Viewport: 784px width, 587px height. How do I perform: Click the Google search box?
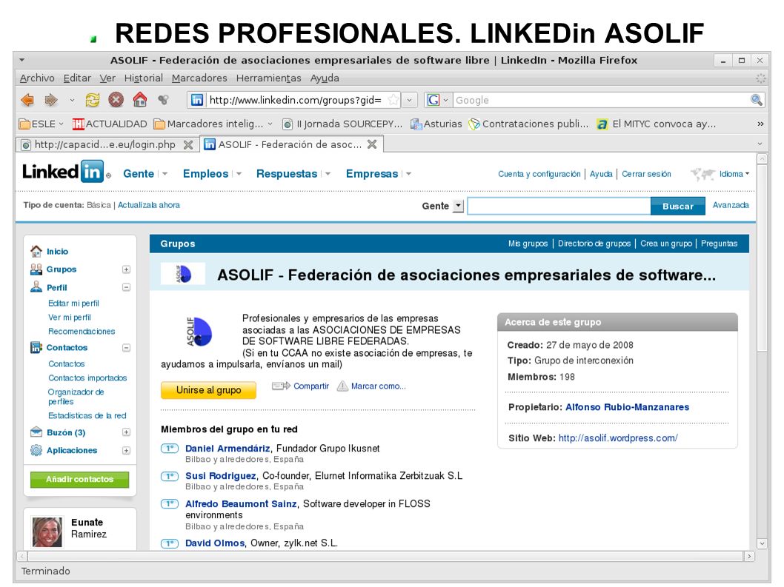coord(602,100)
